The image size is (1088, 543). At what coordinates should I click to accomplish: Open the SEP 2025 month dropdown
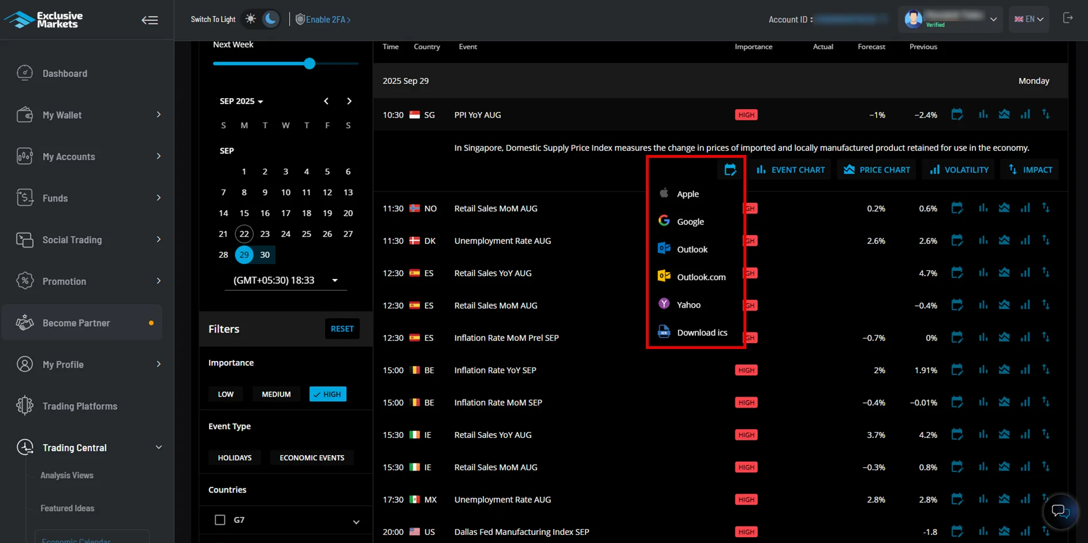[241, 101]
